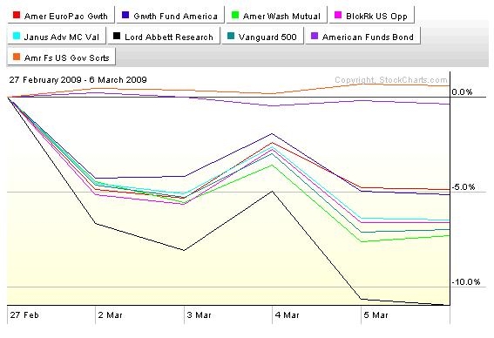
Task: Click the green Amer Wash Mutual swatch
Action: [x=235, y=15]
